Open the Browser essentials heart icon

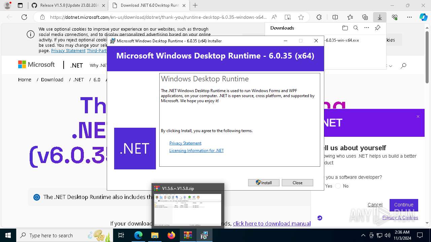pos(395,17)
